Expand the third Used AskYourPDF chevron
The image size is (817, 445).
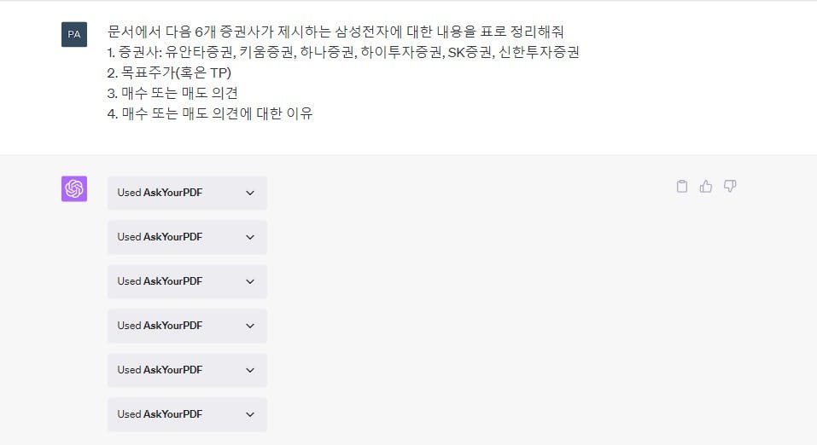point(250,281)
